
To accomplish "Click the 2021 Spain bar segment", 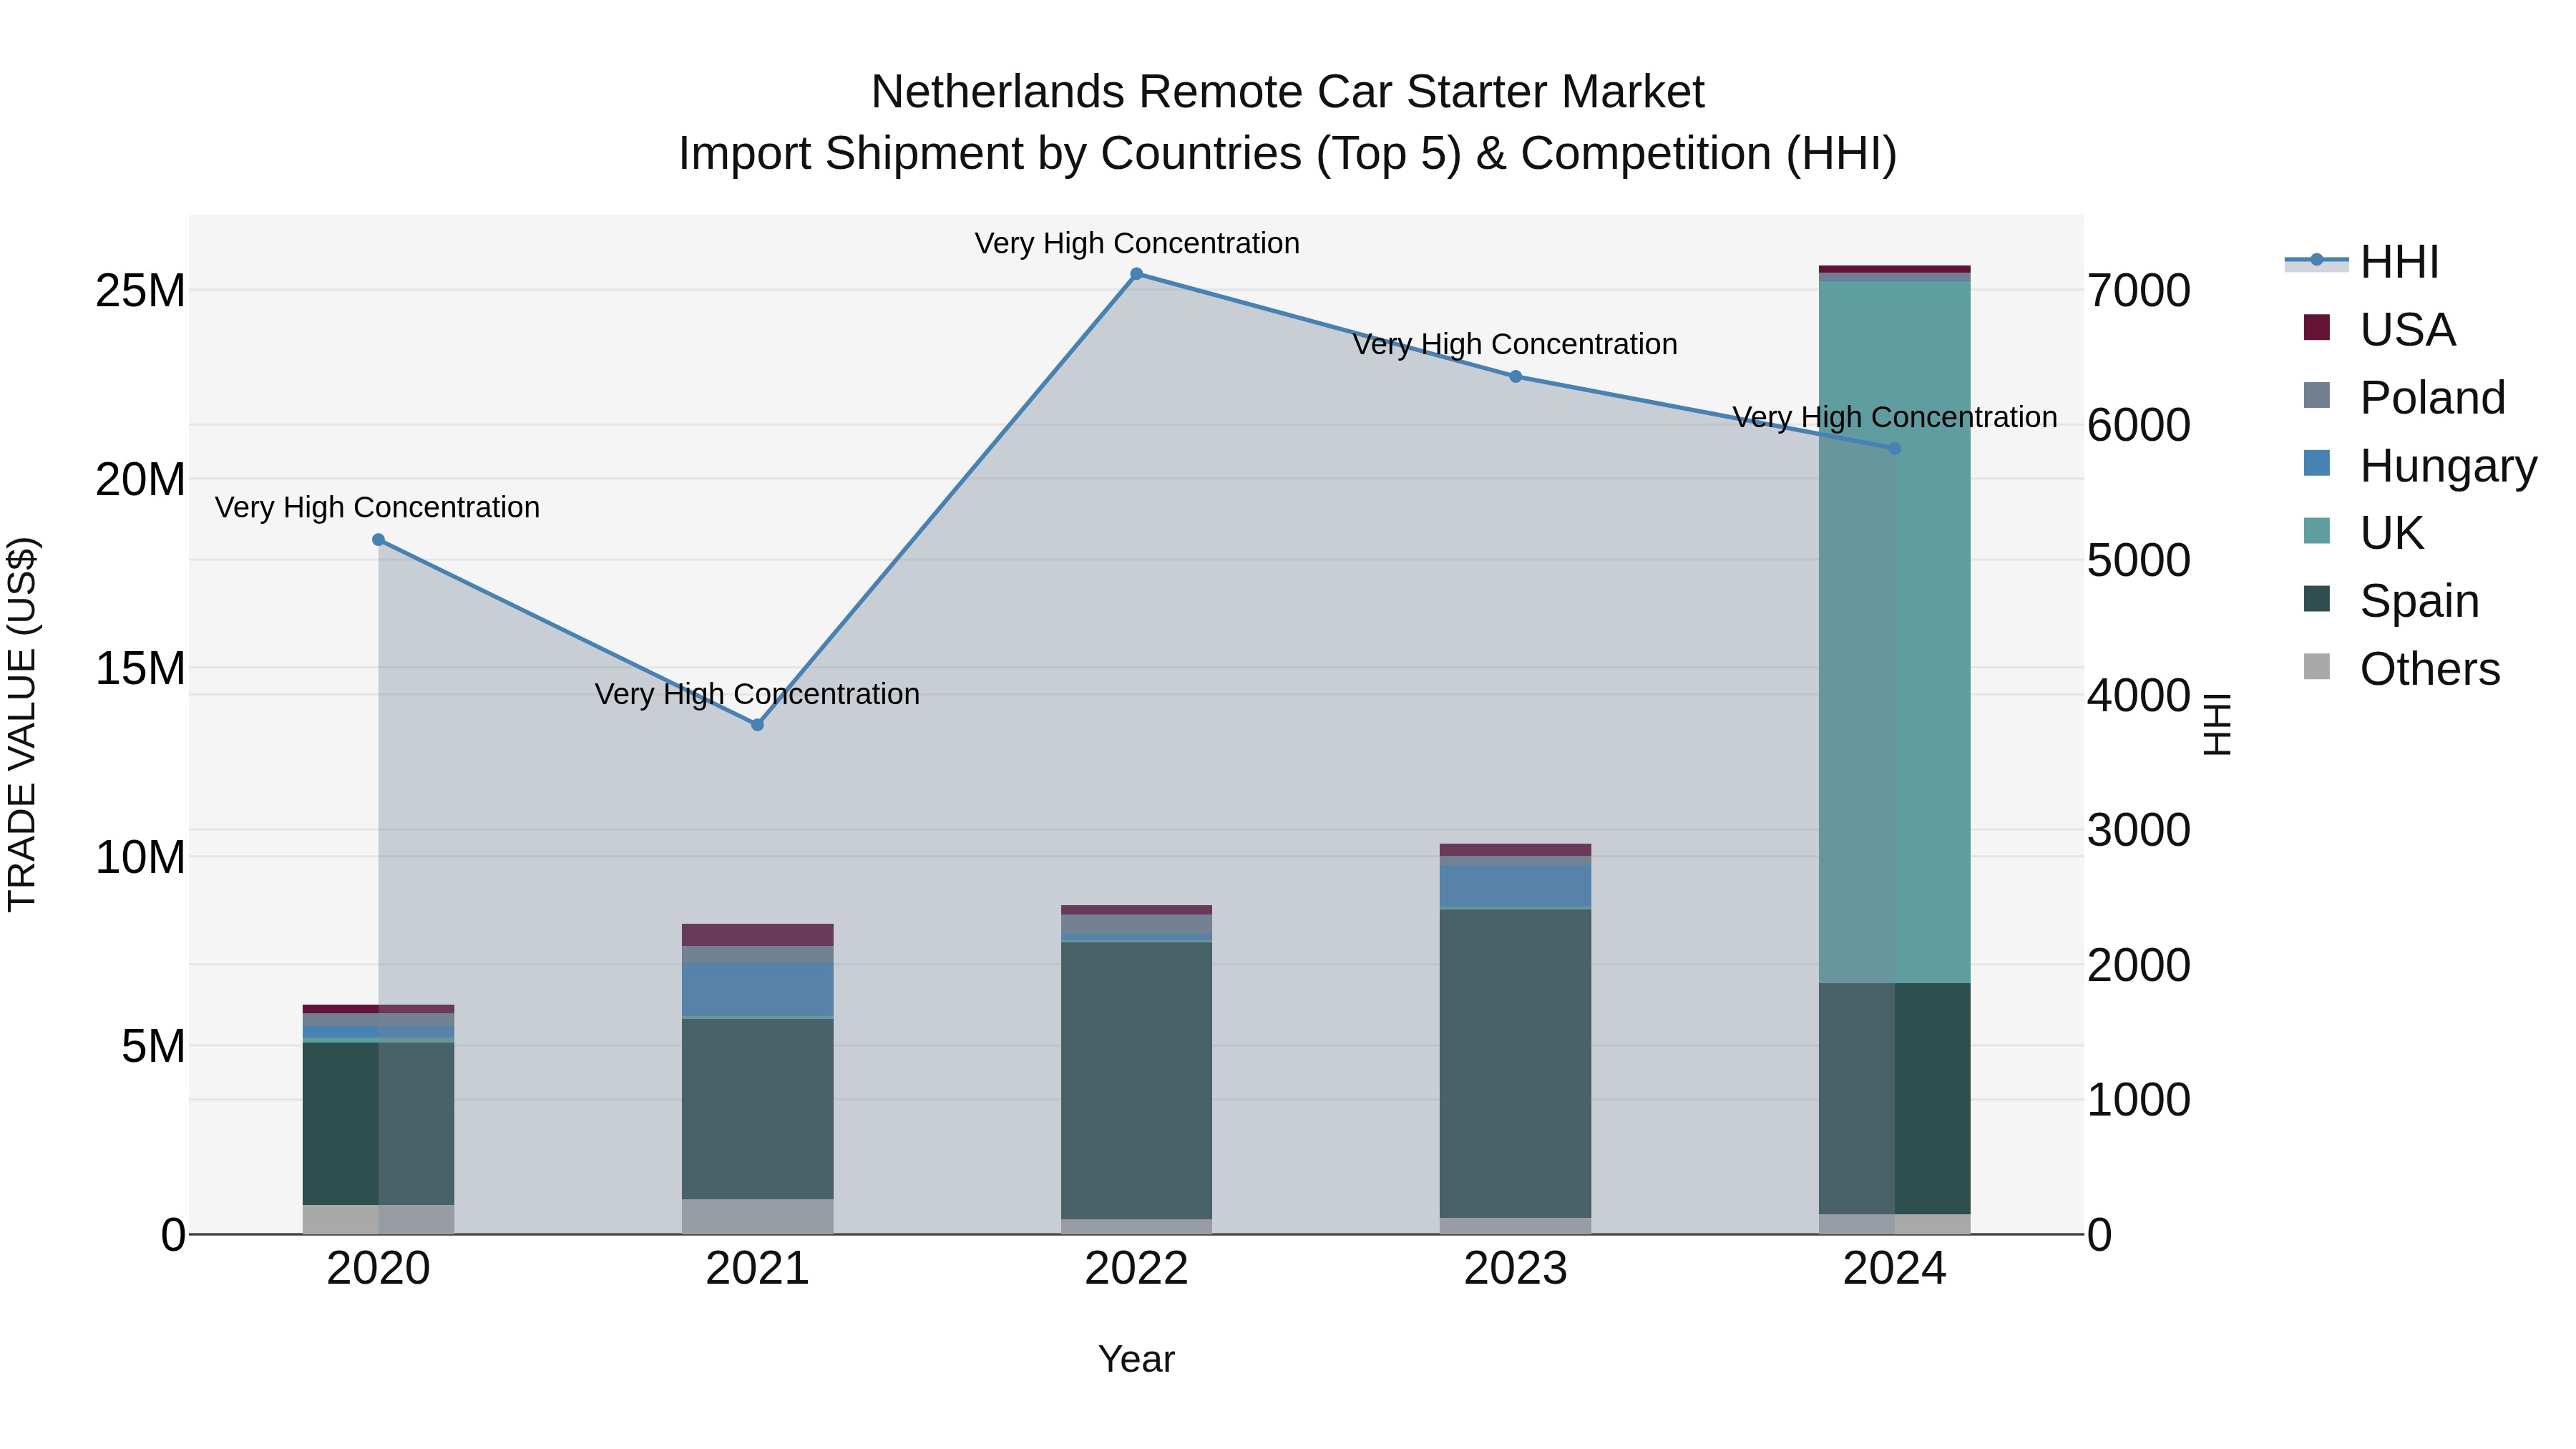I will (757, 1109).
